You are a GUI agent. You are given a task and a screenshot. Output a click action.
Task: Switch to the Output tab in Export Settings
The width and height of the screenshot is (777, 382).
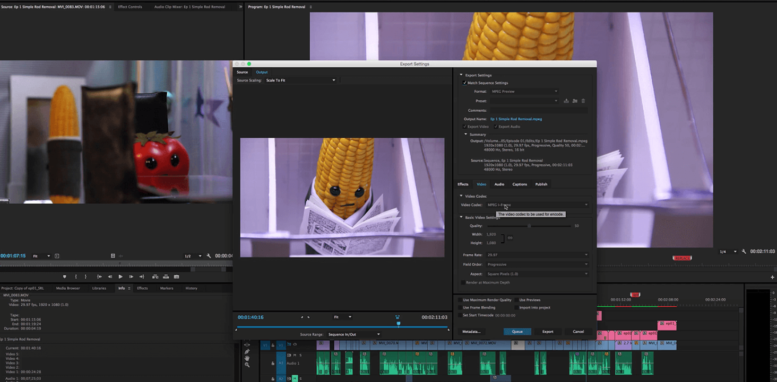pyautogui.click(x=262, y=72)
